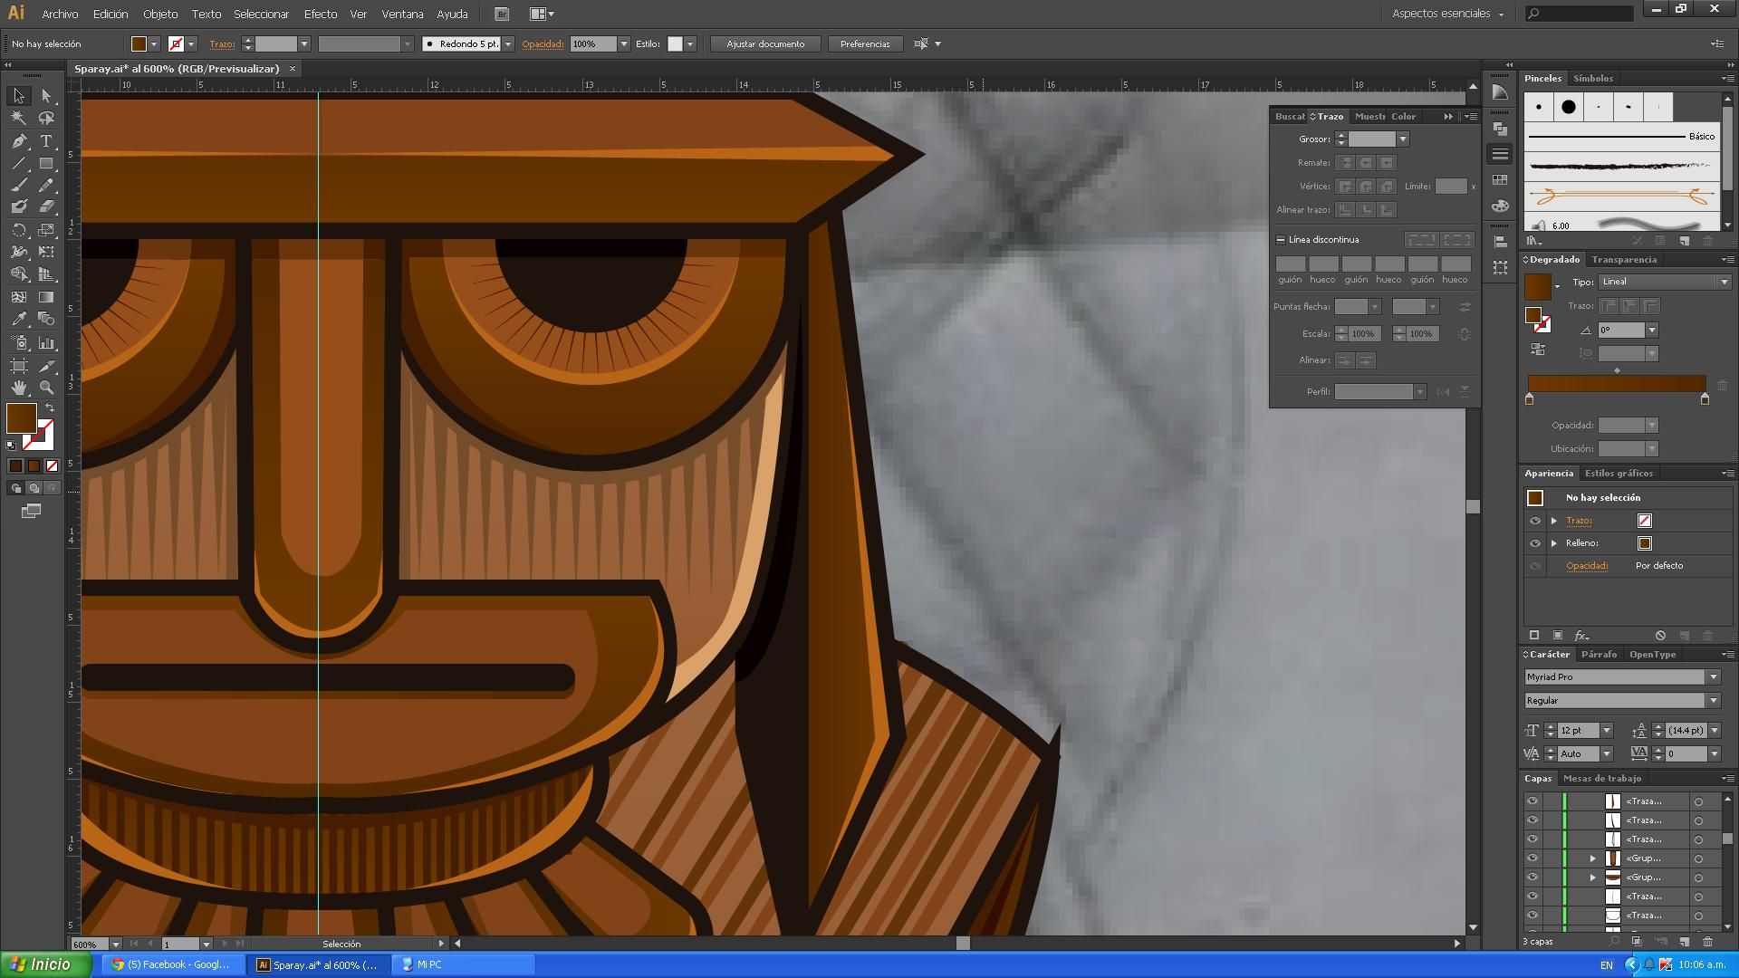Toggle visibility of the top layer item
The height and width of the screenshot is (978, 1739).
(x=1532, y=801)
